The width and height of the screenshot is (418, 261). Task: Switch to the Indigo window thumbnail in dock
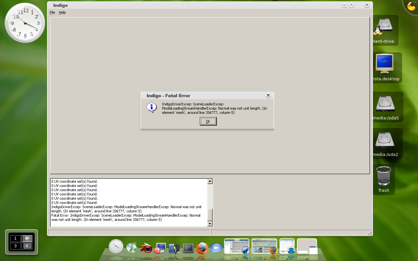pos(307,246)
